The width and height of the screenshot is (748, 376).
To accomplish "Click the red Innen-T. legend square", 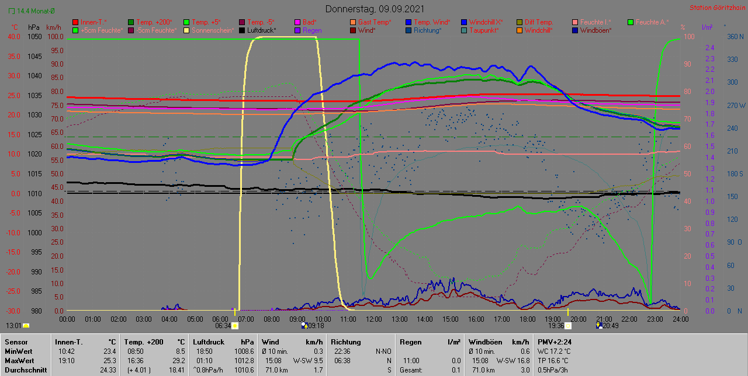I will (x=75, y=22).
